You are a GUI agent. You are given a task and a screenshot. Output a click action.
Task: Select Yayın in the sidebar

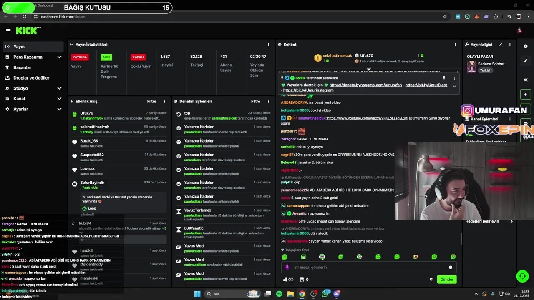point(33,47)
